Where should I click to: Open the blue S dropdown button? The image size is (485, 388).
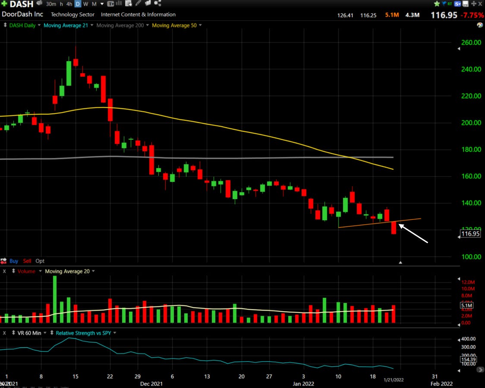tap(457, 4)
